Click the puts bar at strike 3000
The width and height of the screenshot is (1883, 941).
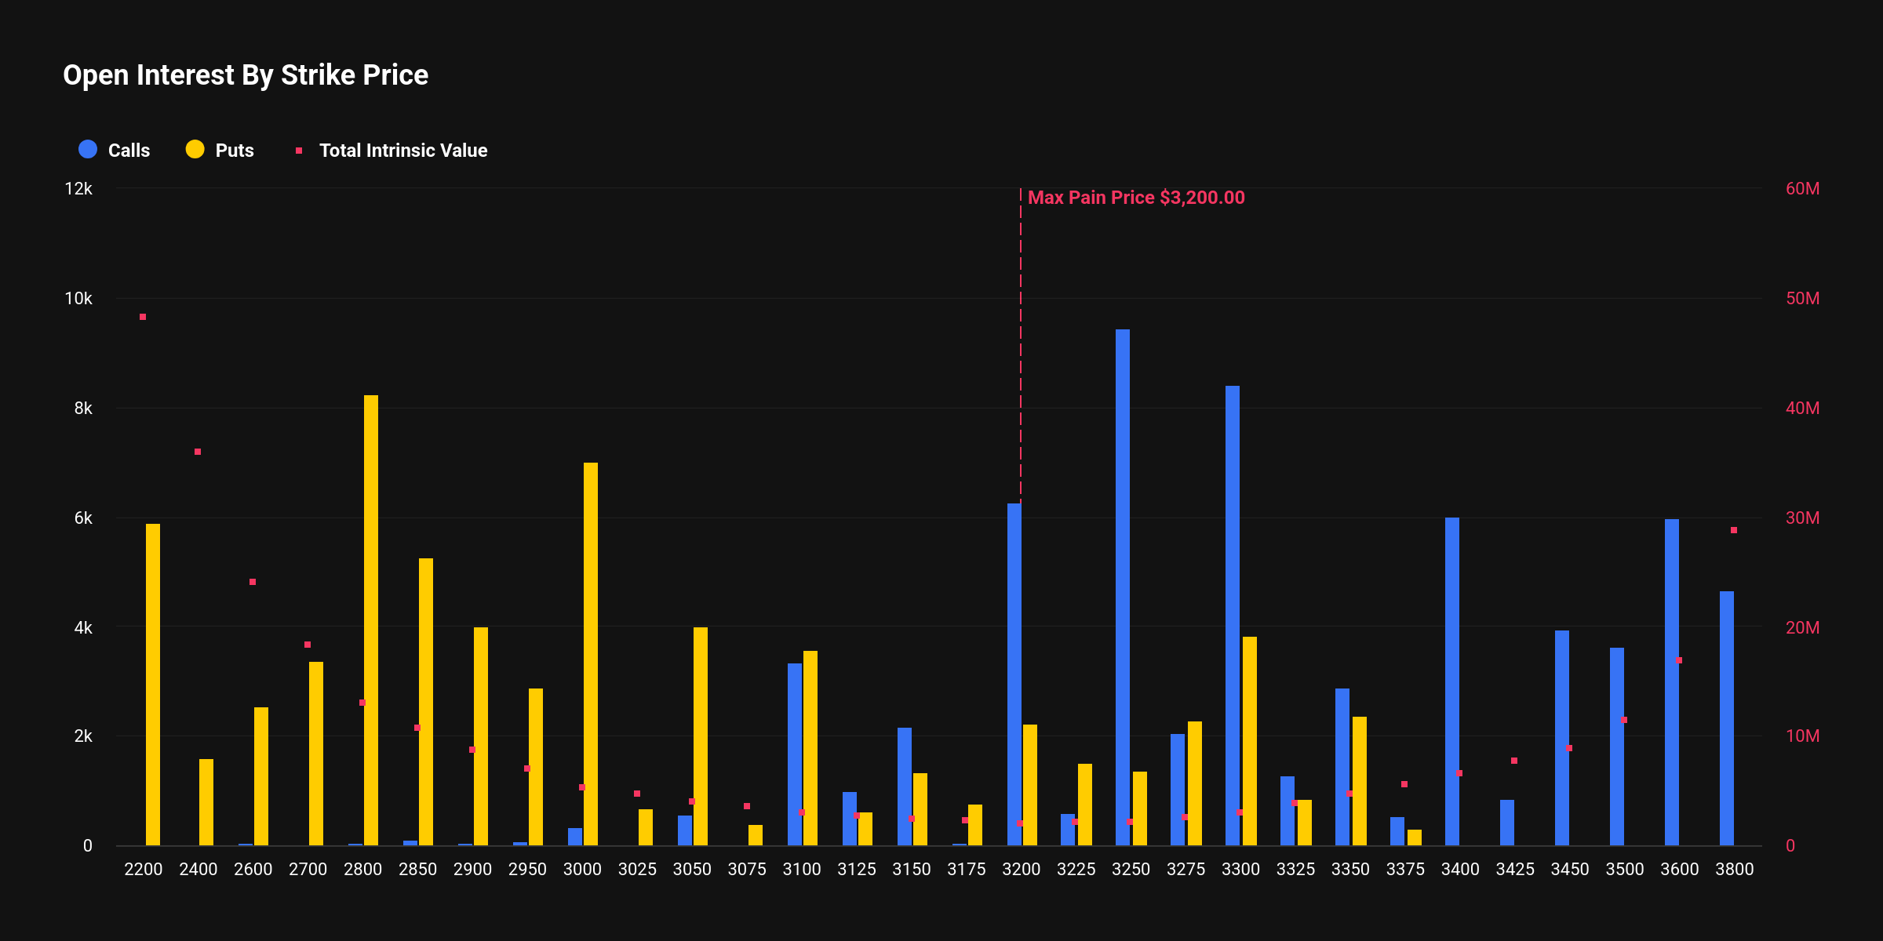pyautogui.click(x=591, y=655)
